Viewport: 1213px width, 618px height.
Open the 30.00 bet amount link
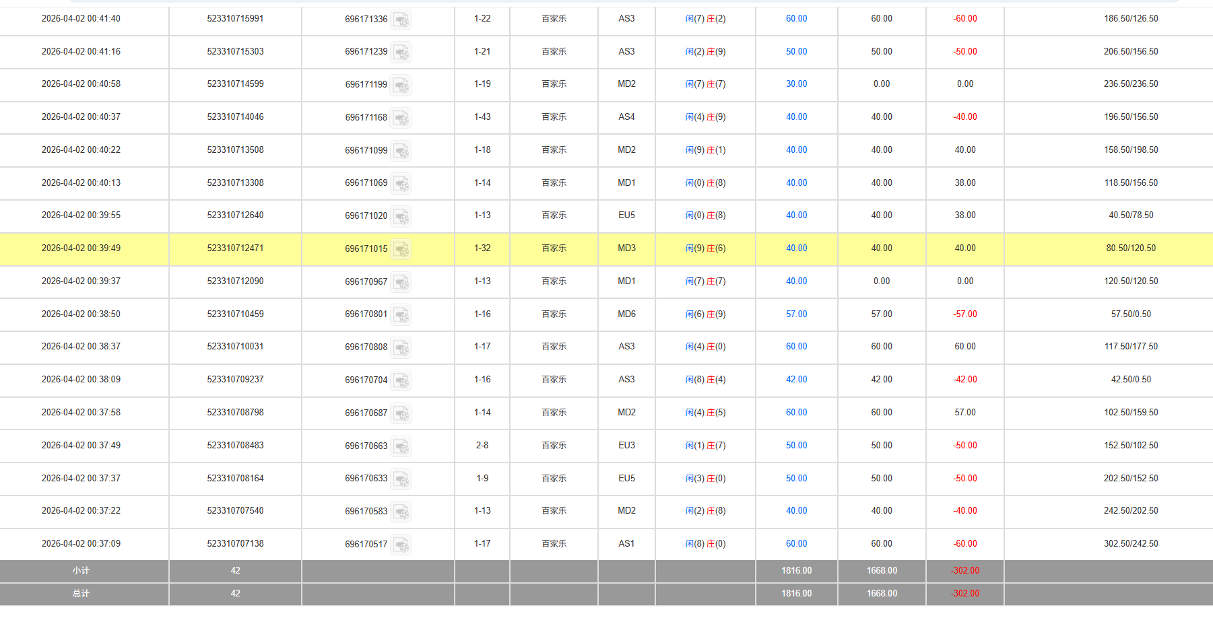coord(796,84)
